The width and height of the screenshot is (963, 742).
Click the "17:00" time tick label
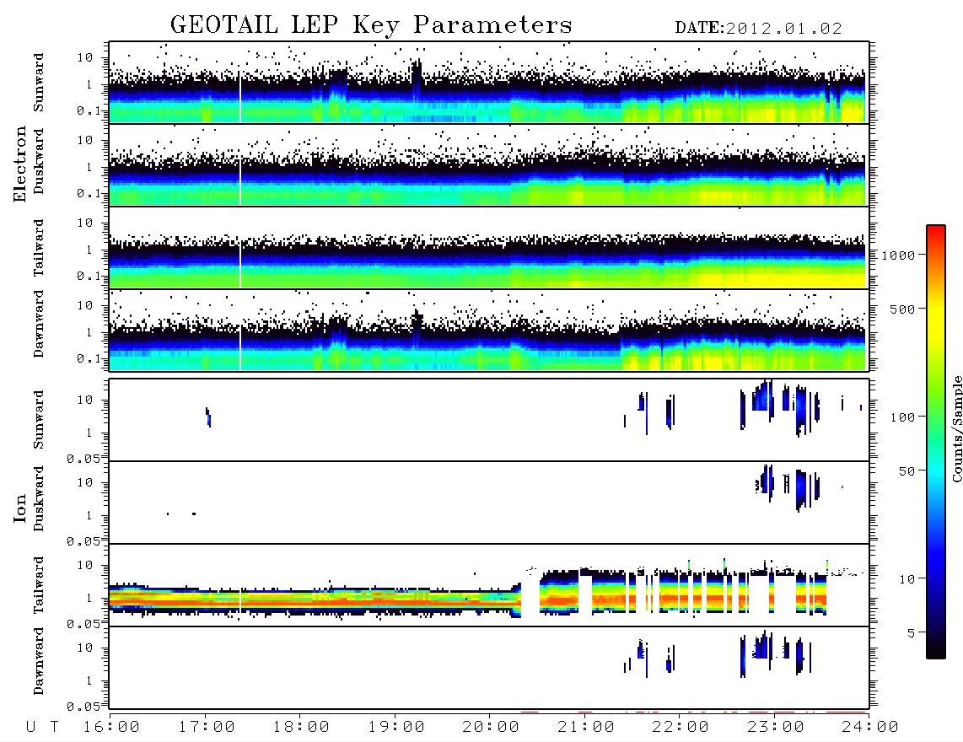207,728
